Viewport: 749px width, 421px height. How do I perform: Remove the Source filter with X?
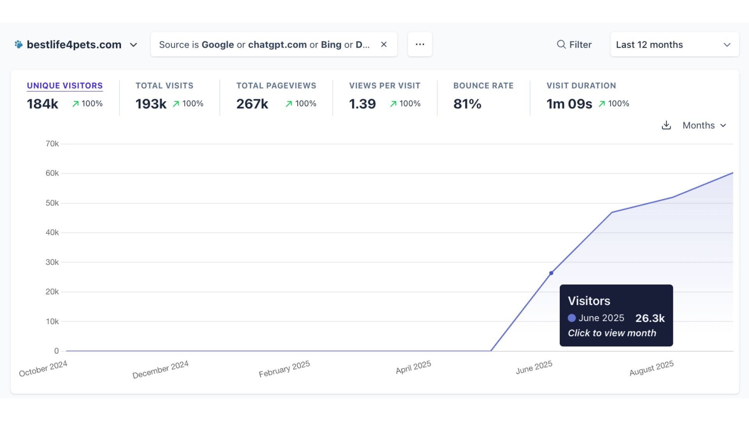coord(384,44)
